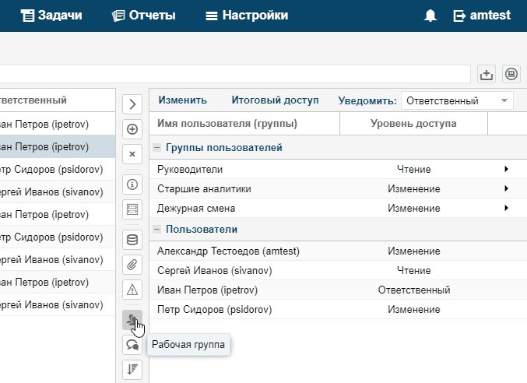Open the Уведомить dropdown
Viewport: 527px width, 383px height.
point(457,100)
